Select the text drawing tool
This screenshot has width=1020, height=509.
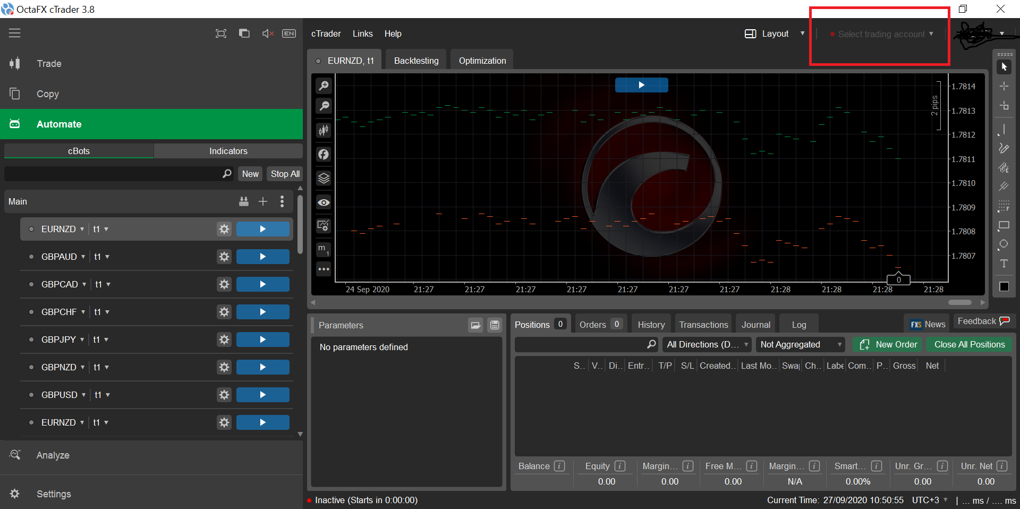coord(1004,264)
